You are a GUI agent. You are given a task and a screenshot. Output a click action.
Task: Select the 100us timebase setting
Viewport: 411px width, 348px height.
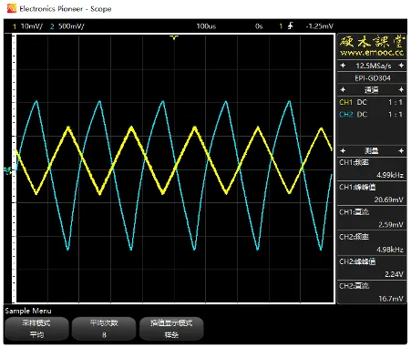pos(206,26)
